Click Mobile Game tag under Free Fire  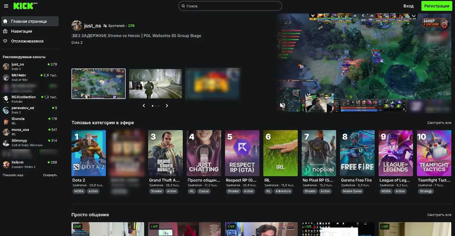352,191
